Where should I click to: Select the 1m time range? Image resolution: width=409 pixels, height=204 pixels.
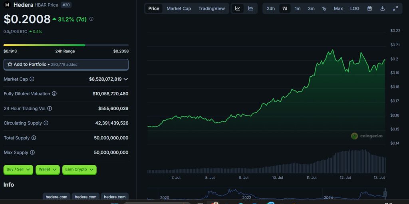click(298, 8)
